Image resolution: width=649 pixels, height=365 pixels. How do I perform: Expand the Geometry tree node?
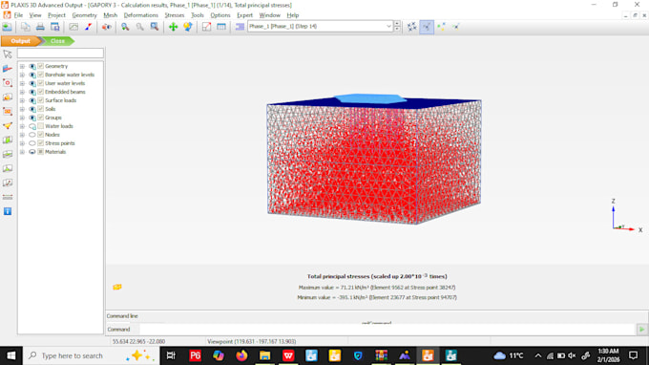coord(22,66)
